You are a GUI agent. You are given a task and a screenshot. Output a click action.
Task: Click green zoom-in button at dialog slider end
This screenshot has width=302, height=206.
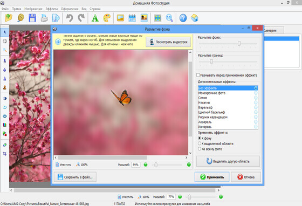click(x=189, y=164)
